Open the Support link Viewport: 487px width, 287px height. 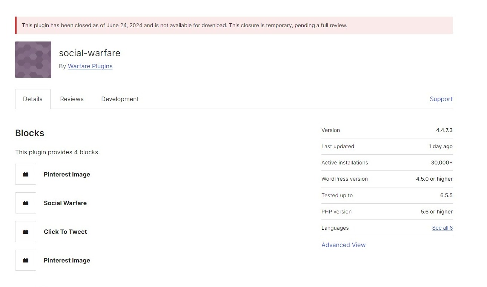coord(441,99)
